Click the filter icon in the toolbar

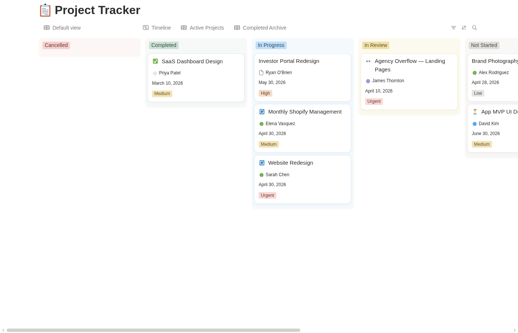click(x=454, y=28)
